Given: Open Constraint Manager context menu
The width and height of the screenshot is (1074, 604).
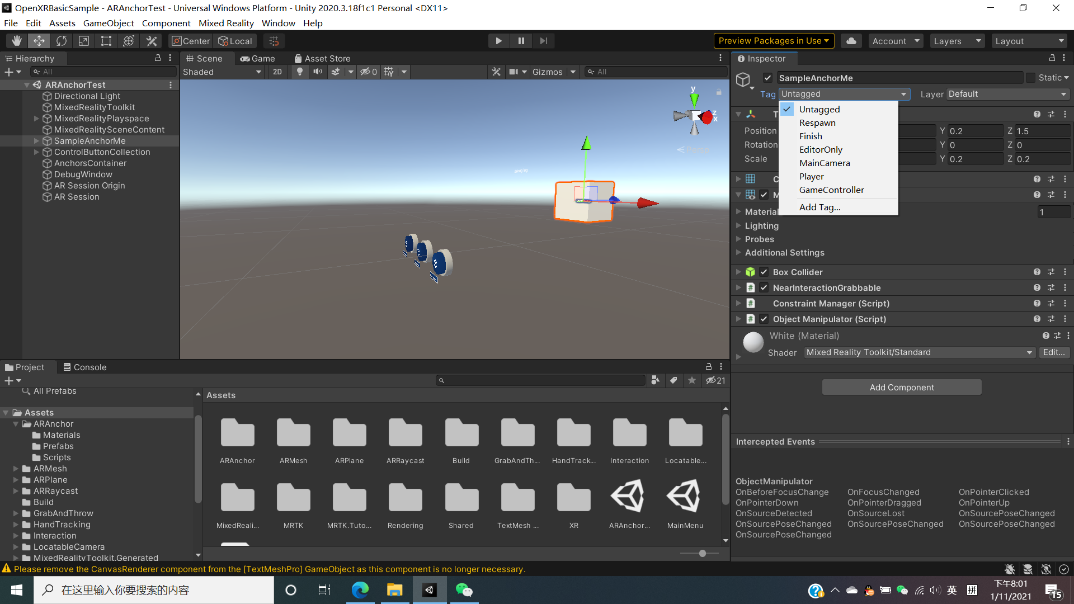Looking at the screenshot, I should coord(1065,303).
